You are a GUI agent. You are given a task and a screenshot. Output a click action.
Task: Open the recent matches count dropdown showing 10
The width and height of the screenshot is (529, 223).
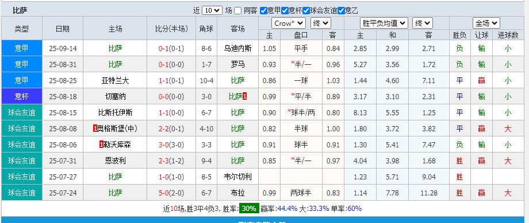(212, 11)
